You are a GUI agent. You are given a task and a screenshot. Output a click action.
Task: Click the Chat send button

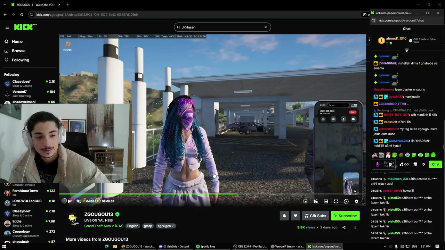pyautogui.click(x=436, y=164)
